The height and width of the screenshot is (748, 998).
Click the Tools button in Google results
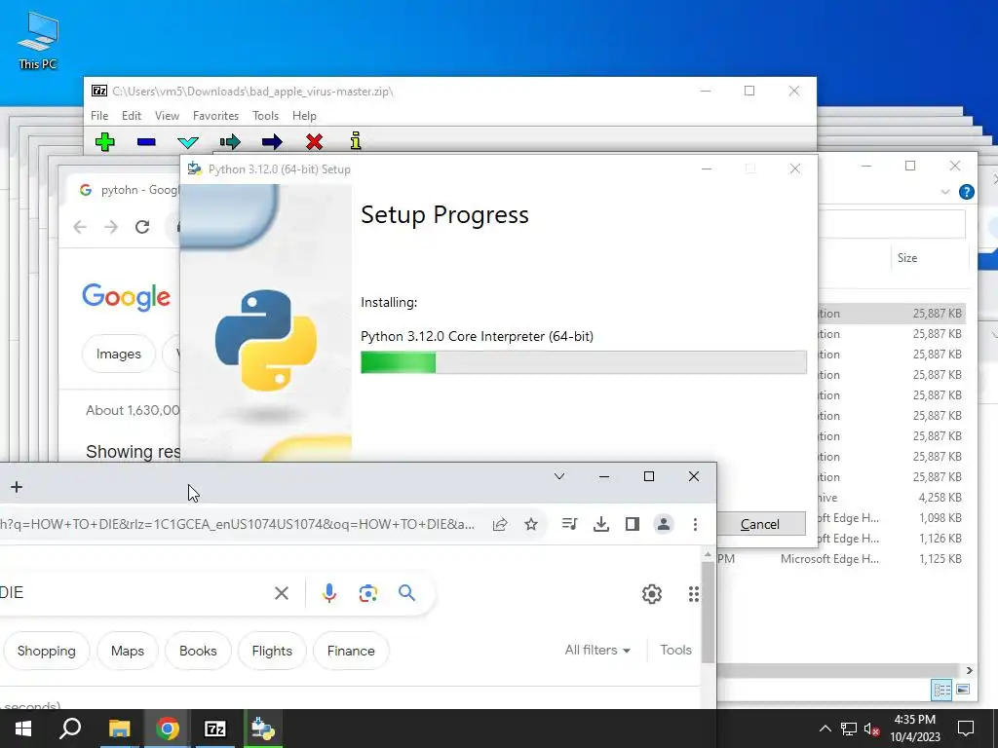pyautogui.click(x=675, y=650)
